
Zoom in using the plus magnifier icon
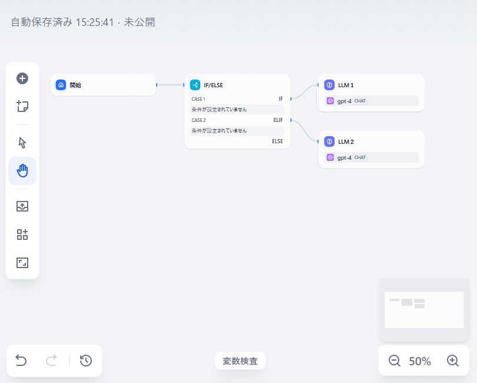point(453,361)
